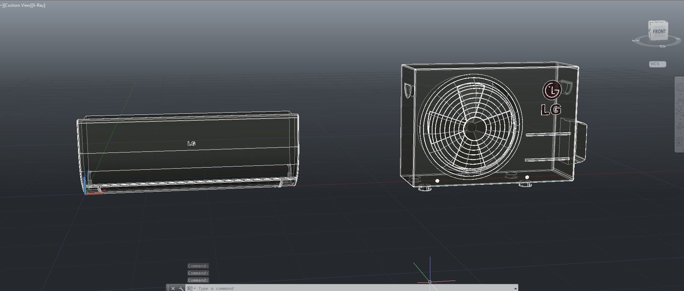Expand command history with the up arrow
Image resolution: width=684 pixels, height=291 pixels.
coord(515,288)
